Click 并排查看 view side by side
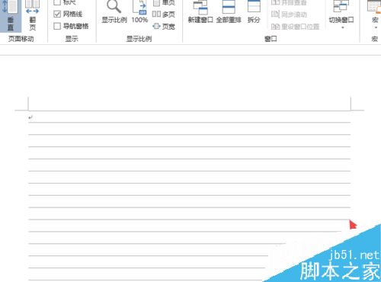Viewport: 381px width, 282px height. click(x=289, y=2)
